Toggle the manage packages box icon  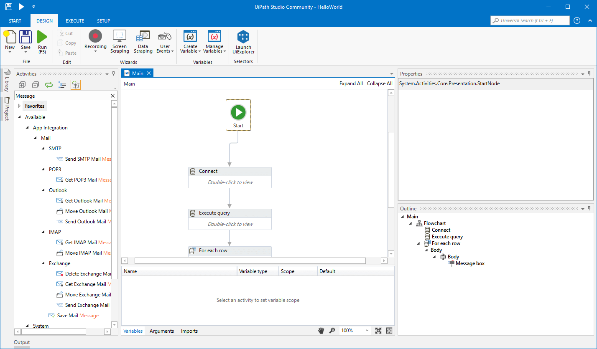[x=76, y=85]
